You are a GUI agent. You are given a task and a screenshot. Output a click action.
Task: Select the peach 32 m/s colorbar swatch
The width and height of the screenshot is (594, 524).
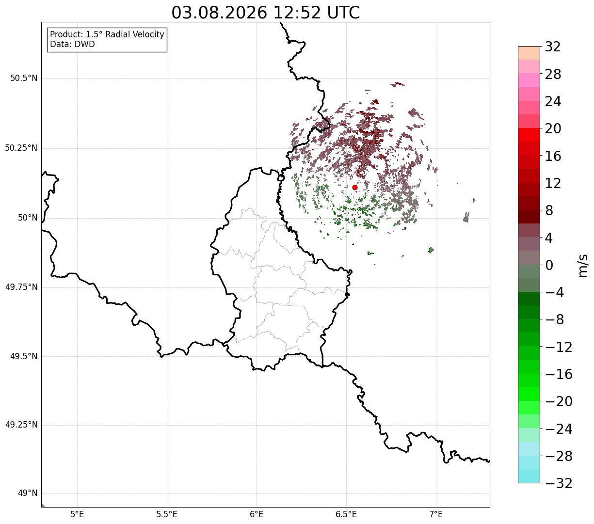click(529, 53)
